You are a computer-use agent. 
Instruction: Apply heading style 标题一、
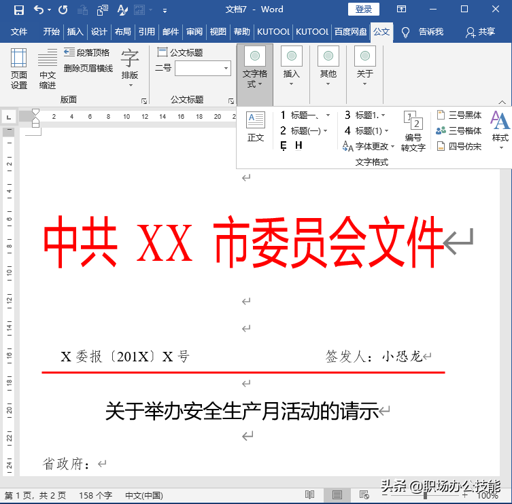coord(305,115)
